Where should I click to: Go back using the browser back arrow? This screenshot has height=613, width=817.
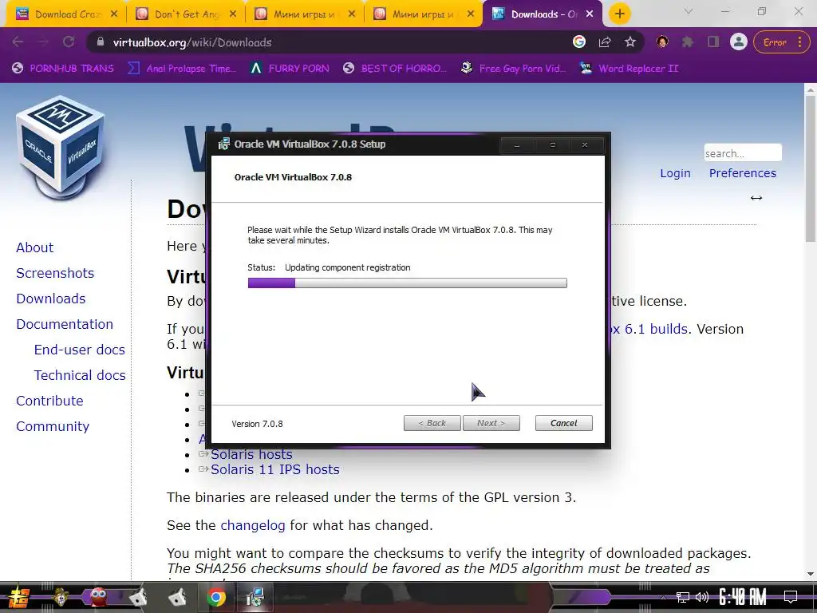pos(18,42)
